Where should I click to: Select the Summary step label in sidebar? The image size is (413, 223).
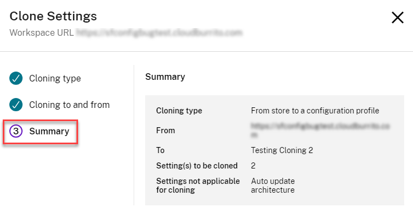pyautogui.click(x=49, y=131)
